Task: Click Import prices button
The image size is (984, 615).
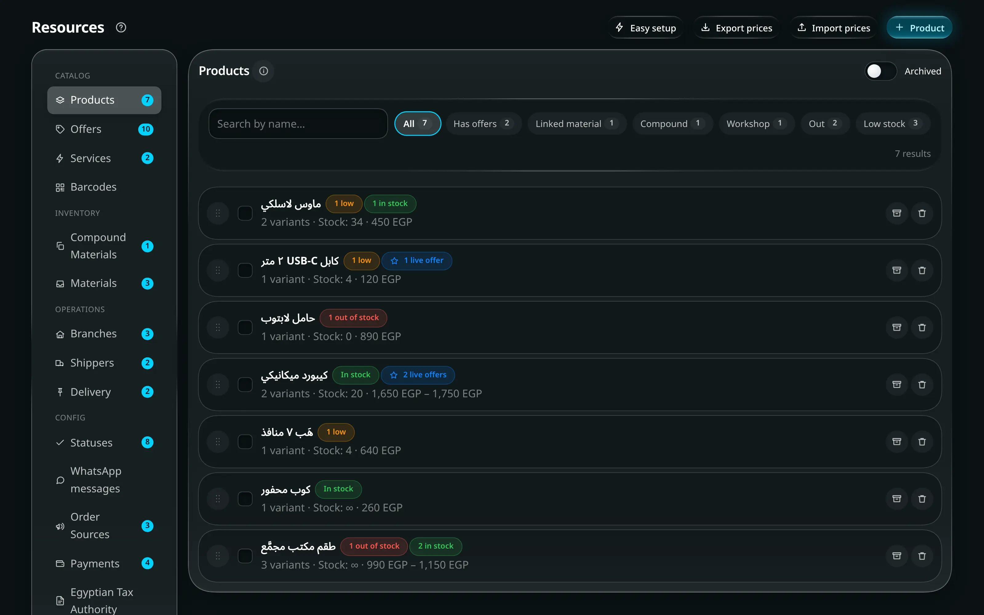Action: (x=834, y=28)
